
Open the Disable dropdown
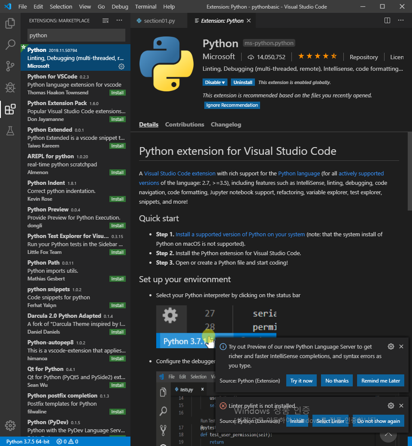[x=215, y=82]
